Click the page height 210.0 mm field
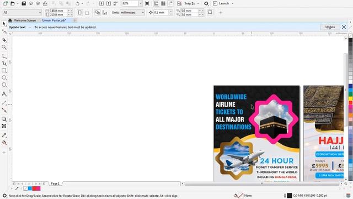 click(58, 15)
